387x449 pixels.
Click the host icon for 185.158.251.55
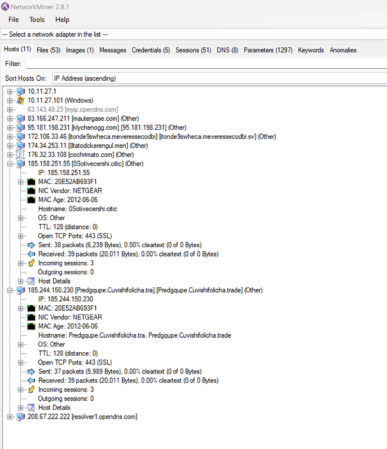coord(21,164)
